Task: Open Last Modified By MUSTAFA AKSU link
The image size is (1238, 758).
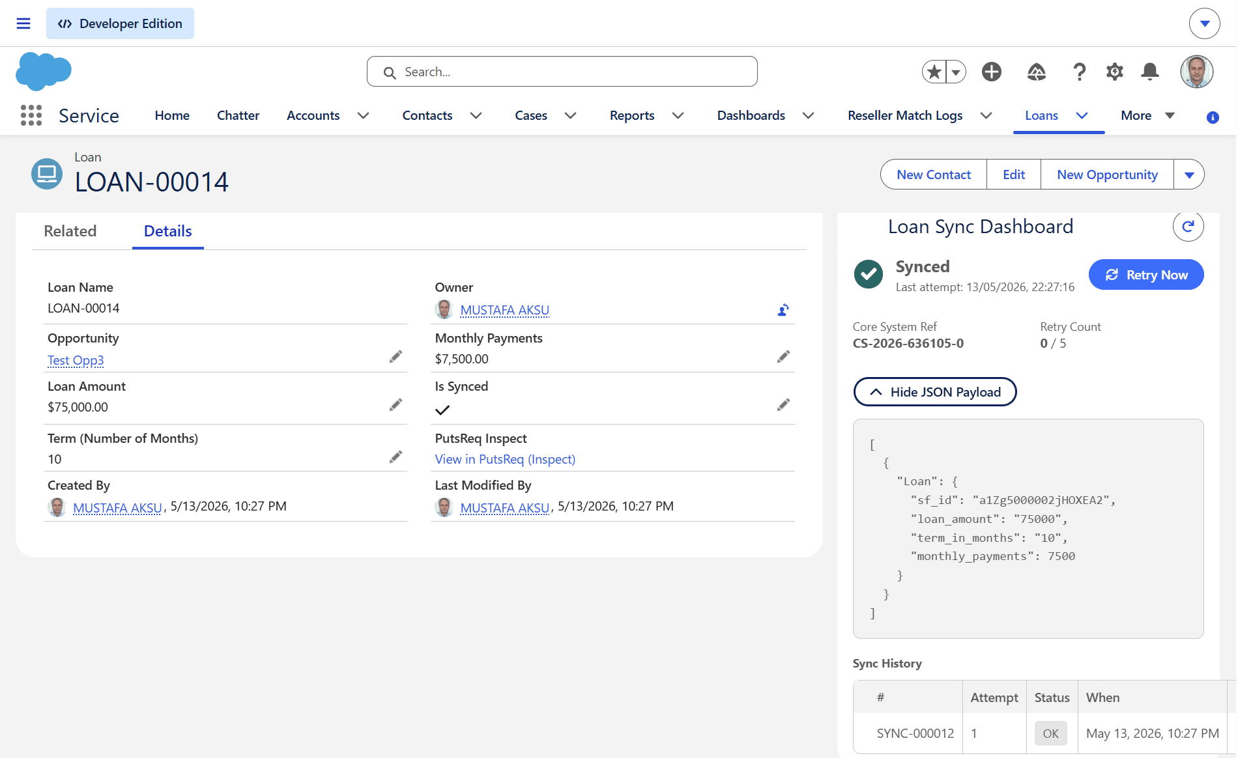Action: click(x=505, y=508)
